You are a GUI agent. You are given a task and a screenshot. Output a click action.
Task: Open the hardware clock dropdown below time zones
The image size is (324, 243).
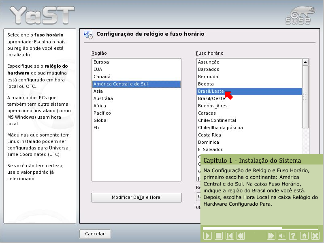(198, 197)
